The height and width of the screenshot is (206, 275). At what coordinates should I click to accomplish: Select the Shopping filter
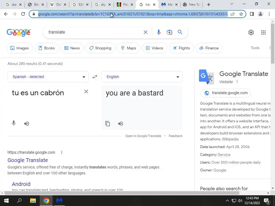point(100,48)
